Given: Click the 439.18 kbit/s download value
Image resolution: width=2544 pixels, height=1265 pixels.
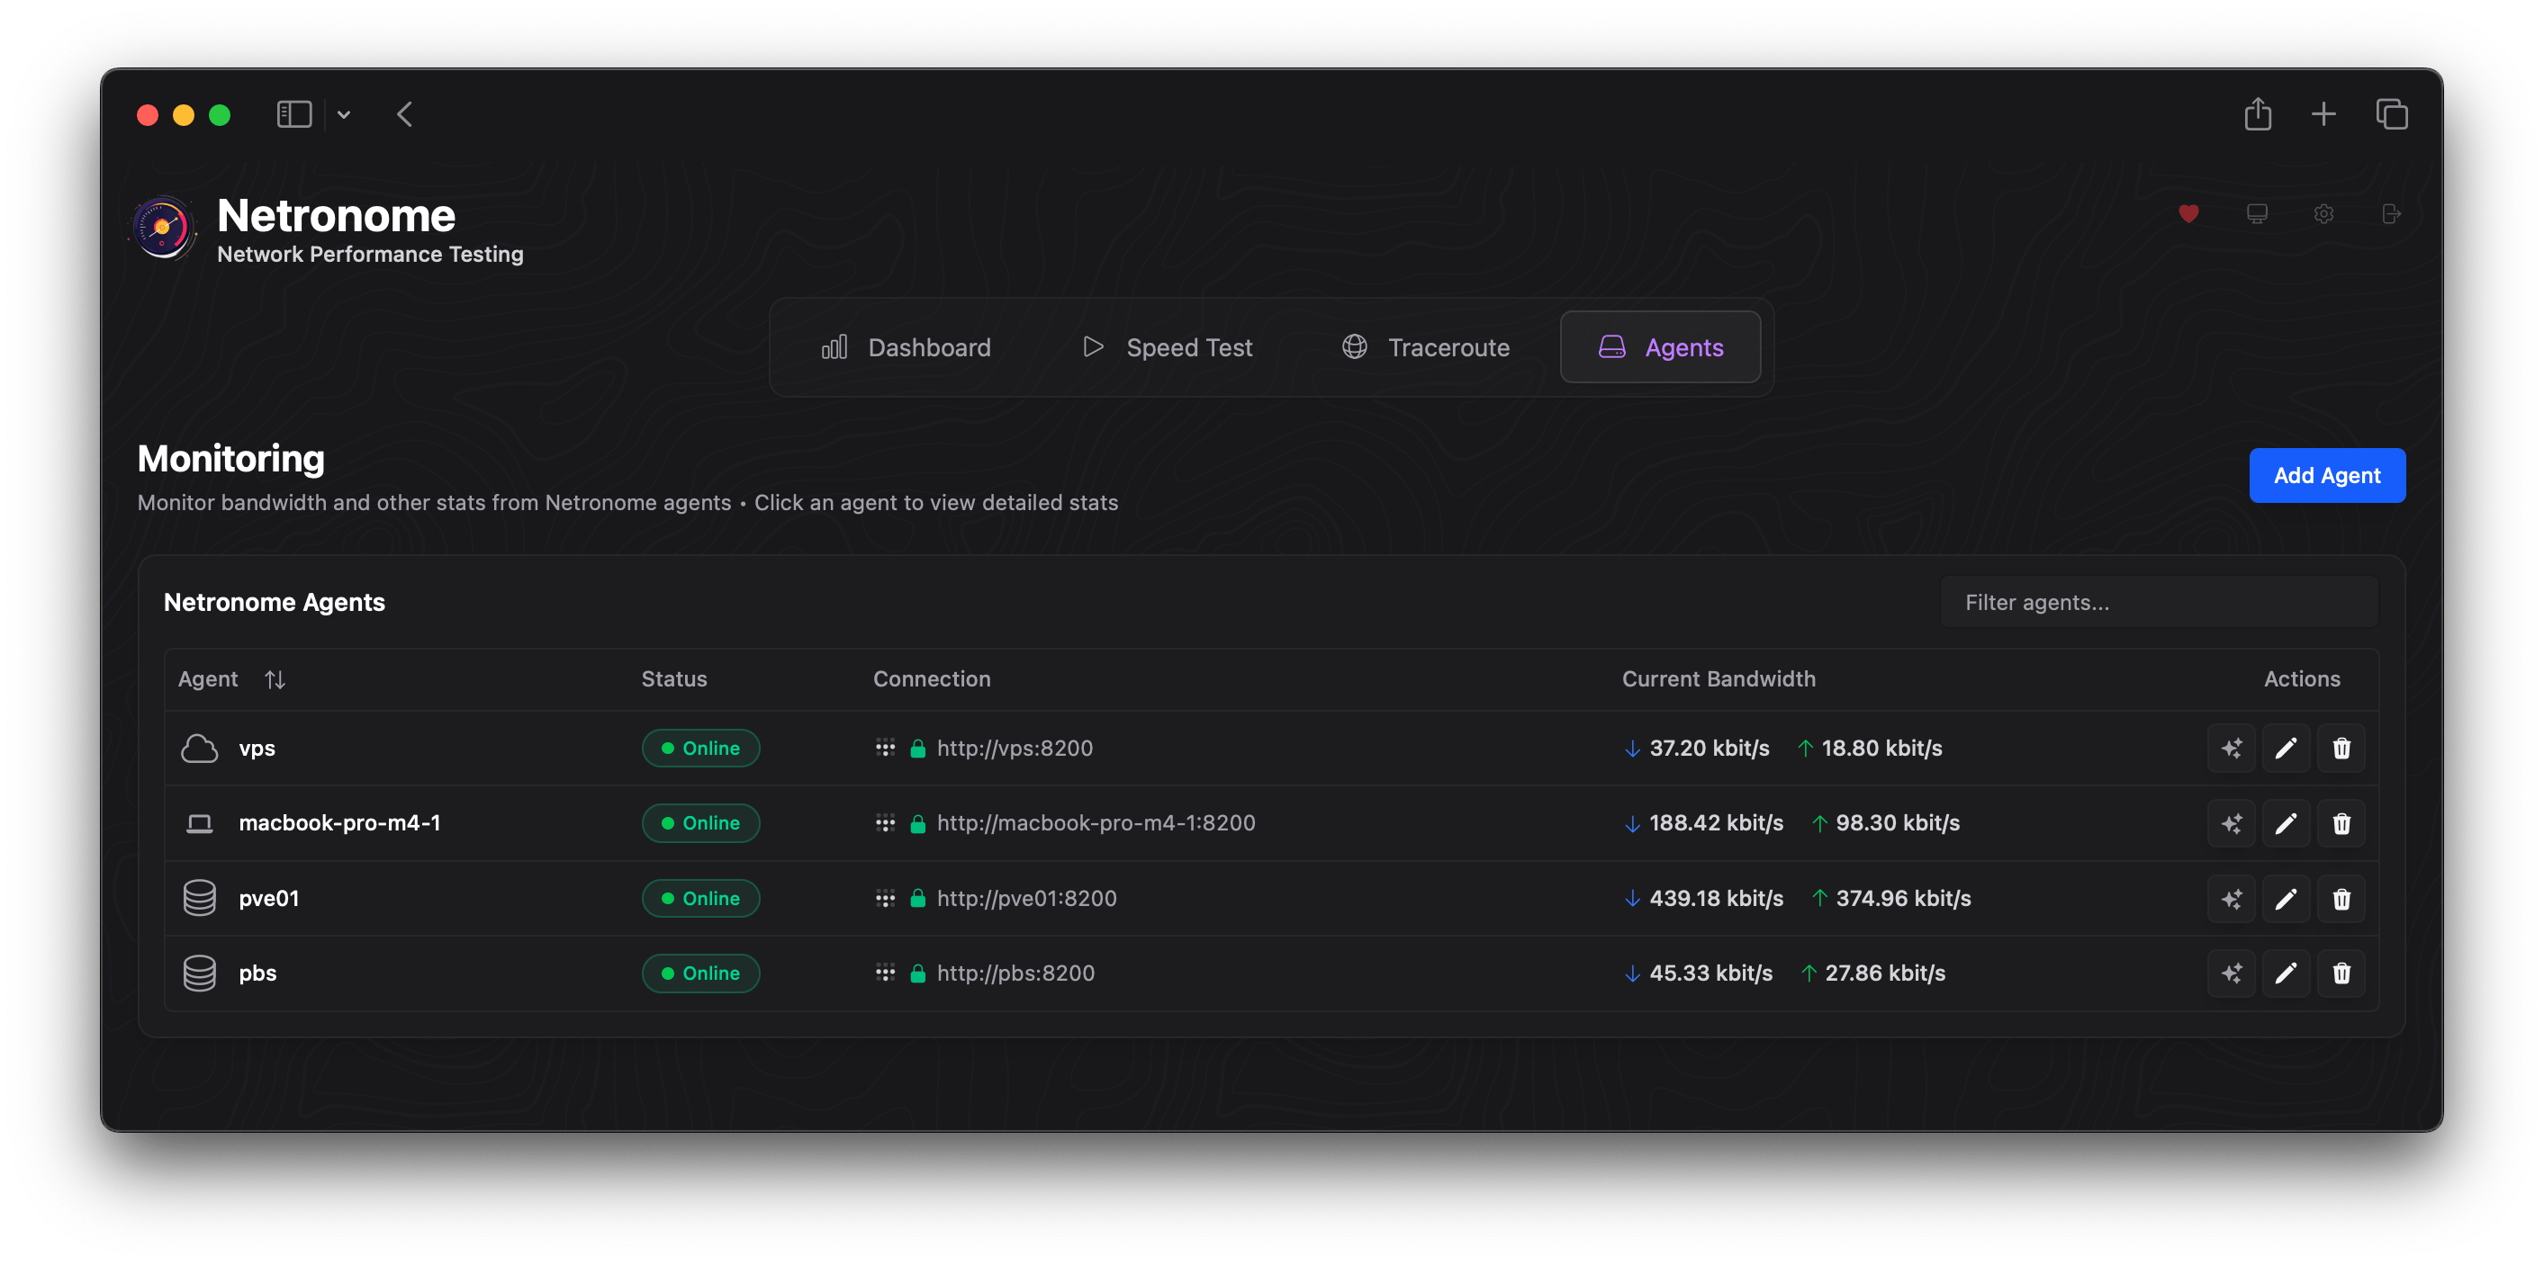Looking at the screenshot, I should [1716, 898].
